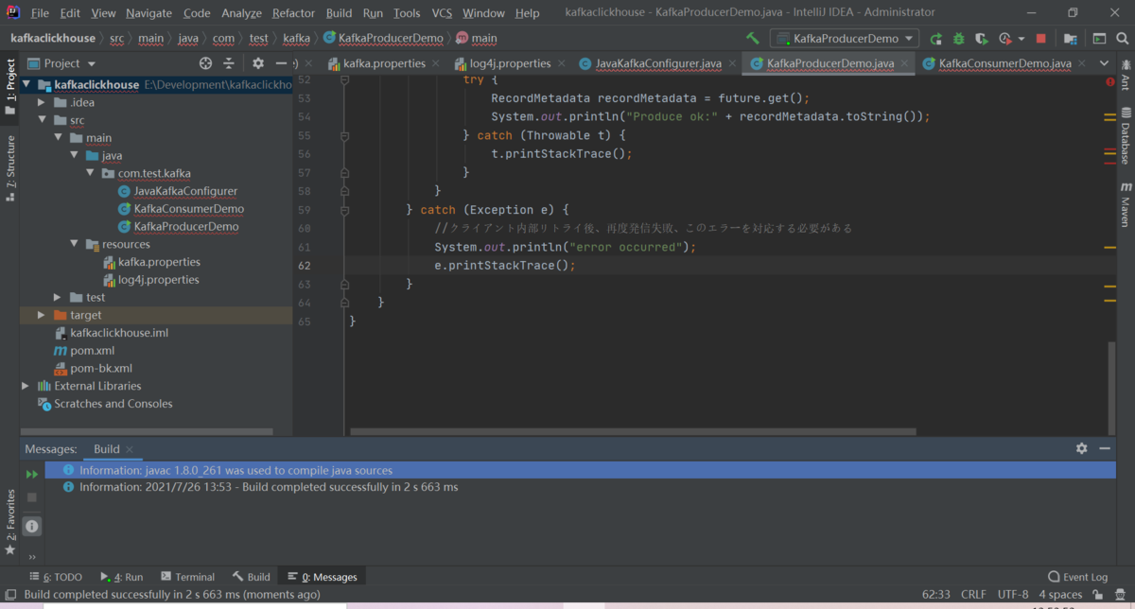This screenshot has height=609, width=1135.
Task: Toggle the Maven tool window on the right
Action: 1126,205
